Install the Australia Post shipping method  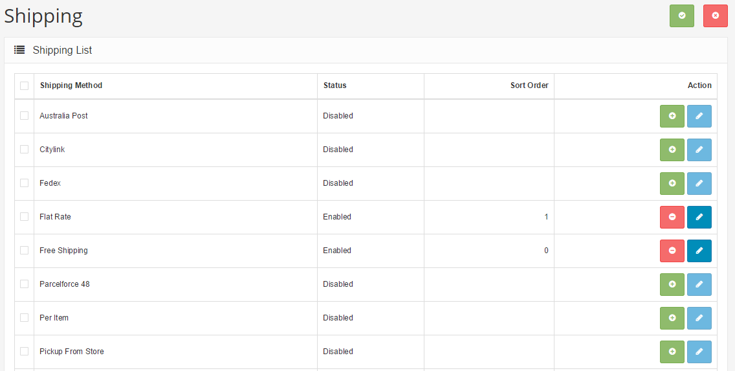point(672,116)
